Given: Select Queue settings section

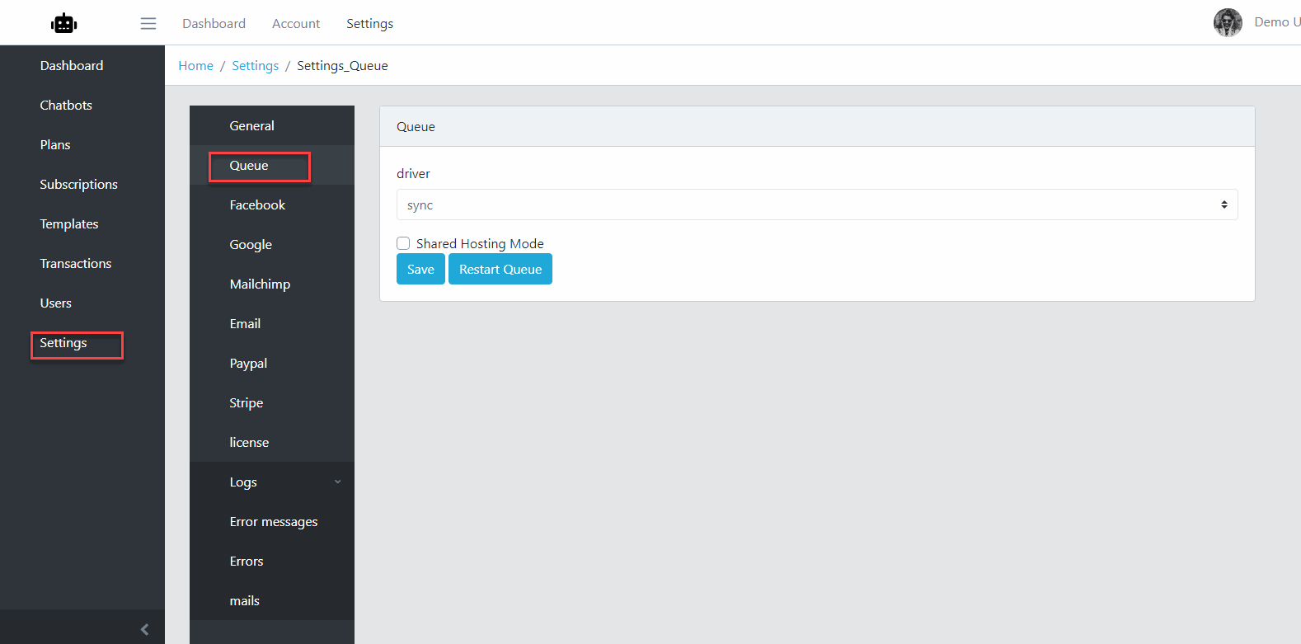Looking at the screenshot, I should [x=272, y=165].
